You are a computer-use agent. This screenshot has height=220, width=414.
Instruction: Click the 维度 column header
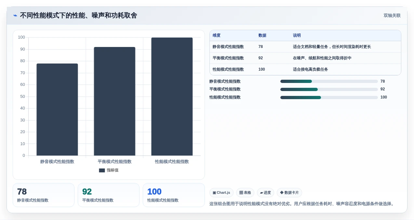point(217,36)
